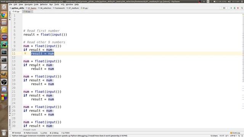Image resolution: width=244 pixels, height=137 pixels.
Task: Click the 'if result < num' breadcrumb below editor
Action: tap(29, 130)
